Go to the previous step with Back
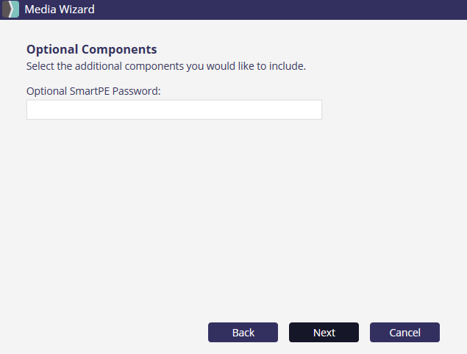Image resolution: width=467 pixels, height=354 pixels. (x=243, y=333)
